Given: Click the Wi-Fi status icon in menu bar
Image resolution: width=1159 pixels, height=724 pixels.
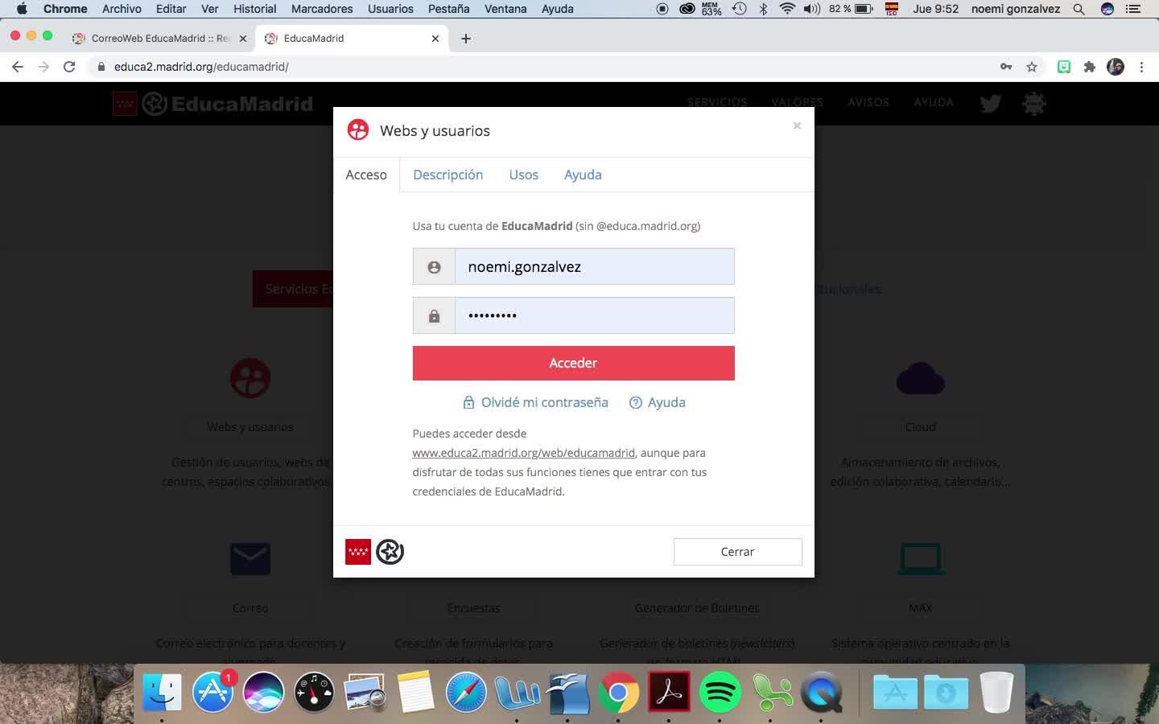Looking at the screenshot, I should (787, 9).
